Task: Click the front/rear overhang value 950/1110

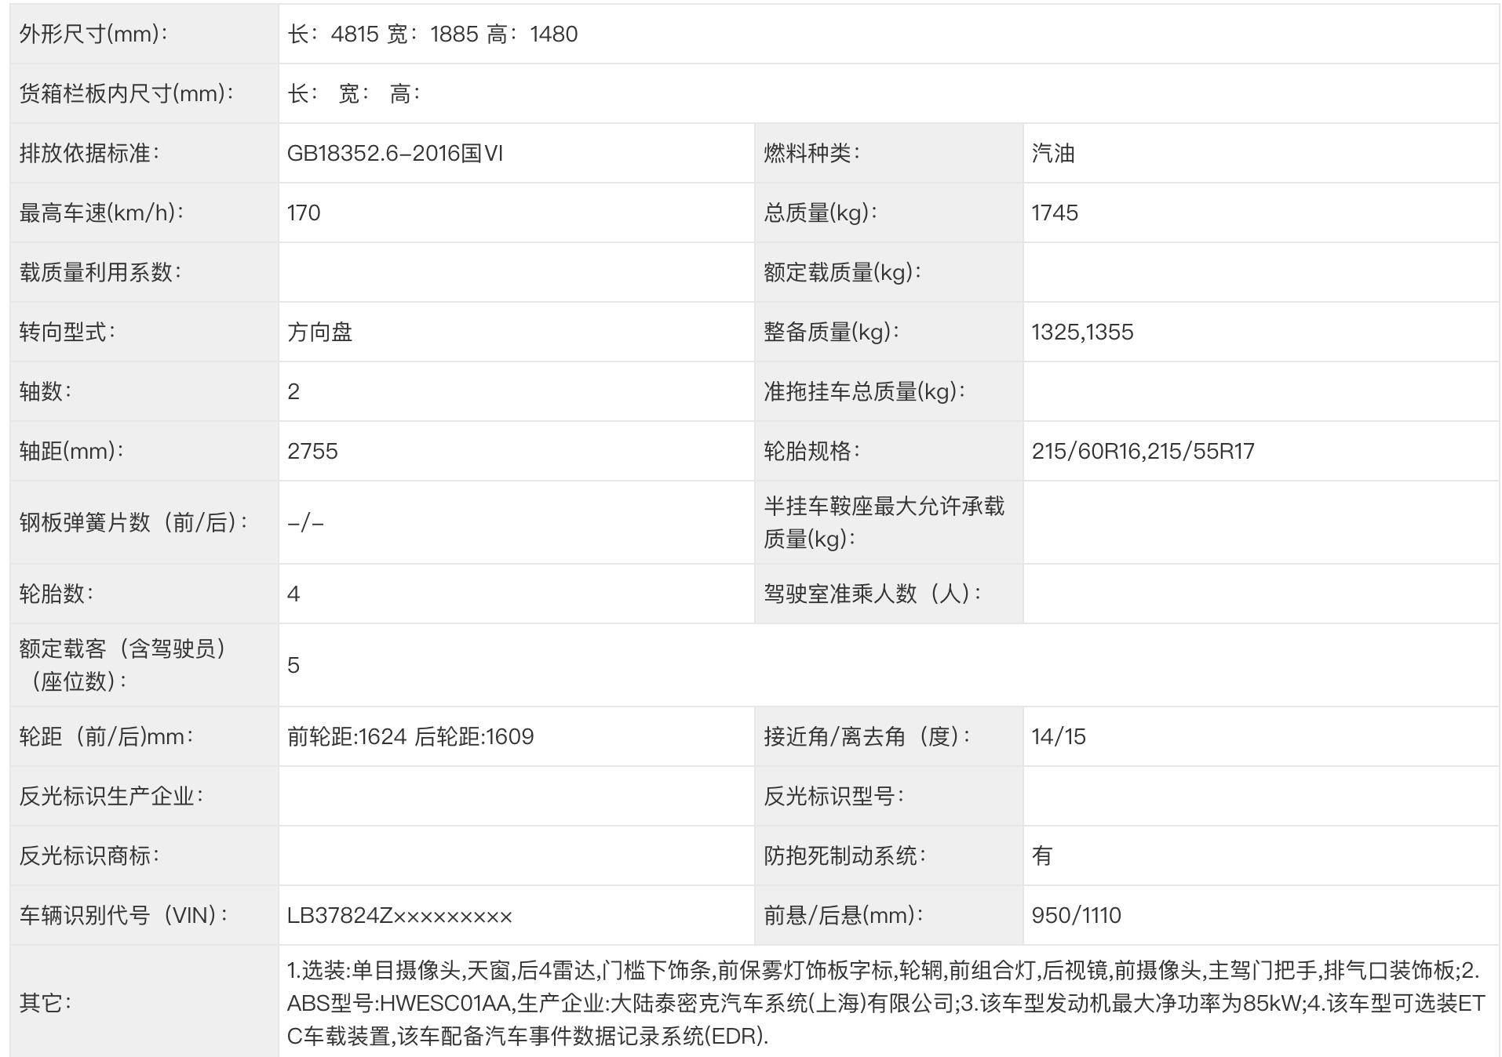Action: pyautogui.click(x=1076, y=916)
